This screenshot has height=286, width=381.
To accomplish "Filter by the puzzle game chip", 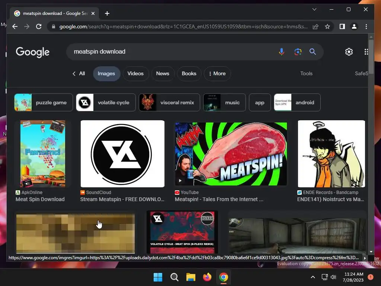I will 44,102.
